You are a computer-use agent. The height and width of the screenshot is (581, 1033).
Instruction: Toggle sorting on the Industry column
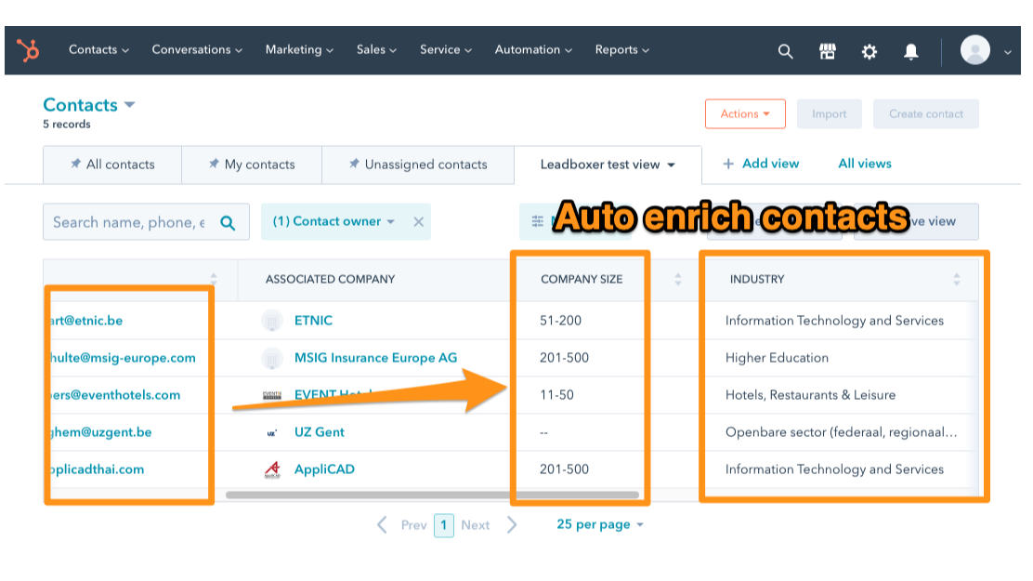pyautogui.click(x=957, y=279)
